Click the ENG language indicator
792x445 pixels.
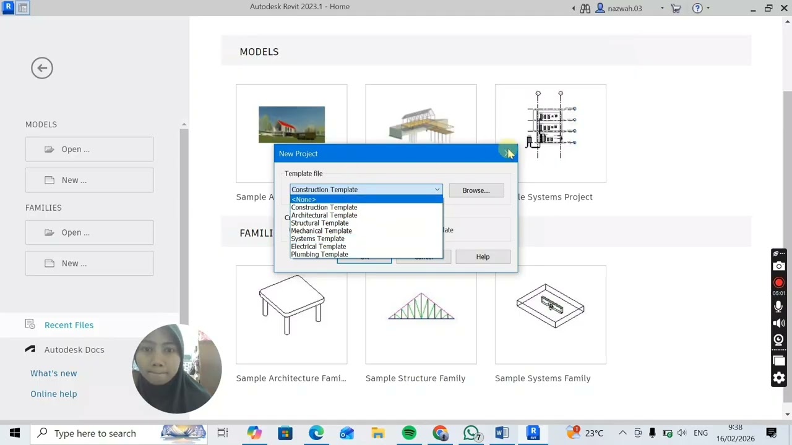pos(700,433)
